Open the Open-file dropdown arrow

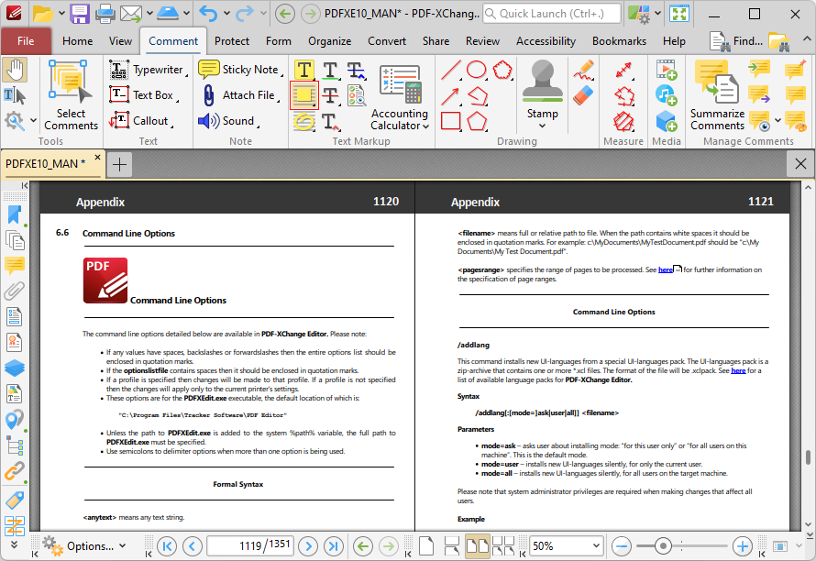pyautogui.click(x=61, y=14)
